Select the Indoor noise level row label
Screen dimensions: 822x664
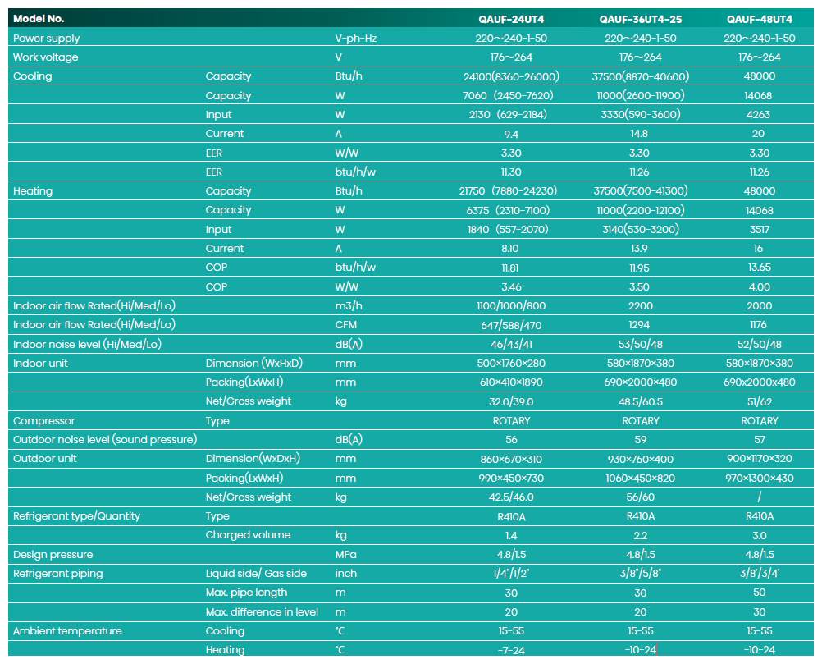click(x=87, y=344)
